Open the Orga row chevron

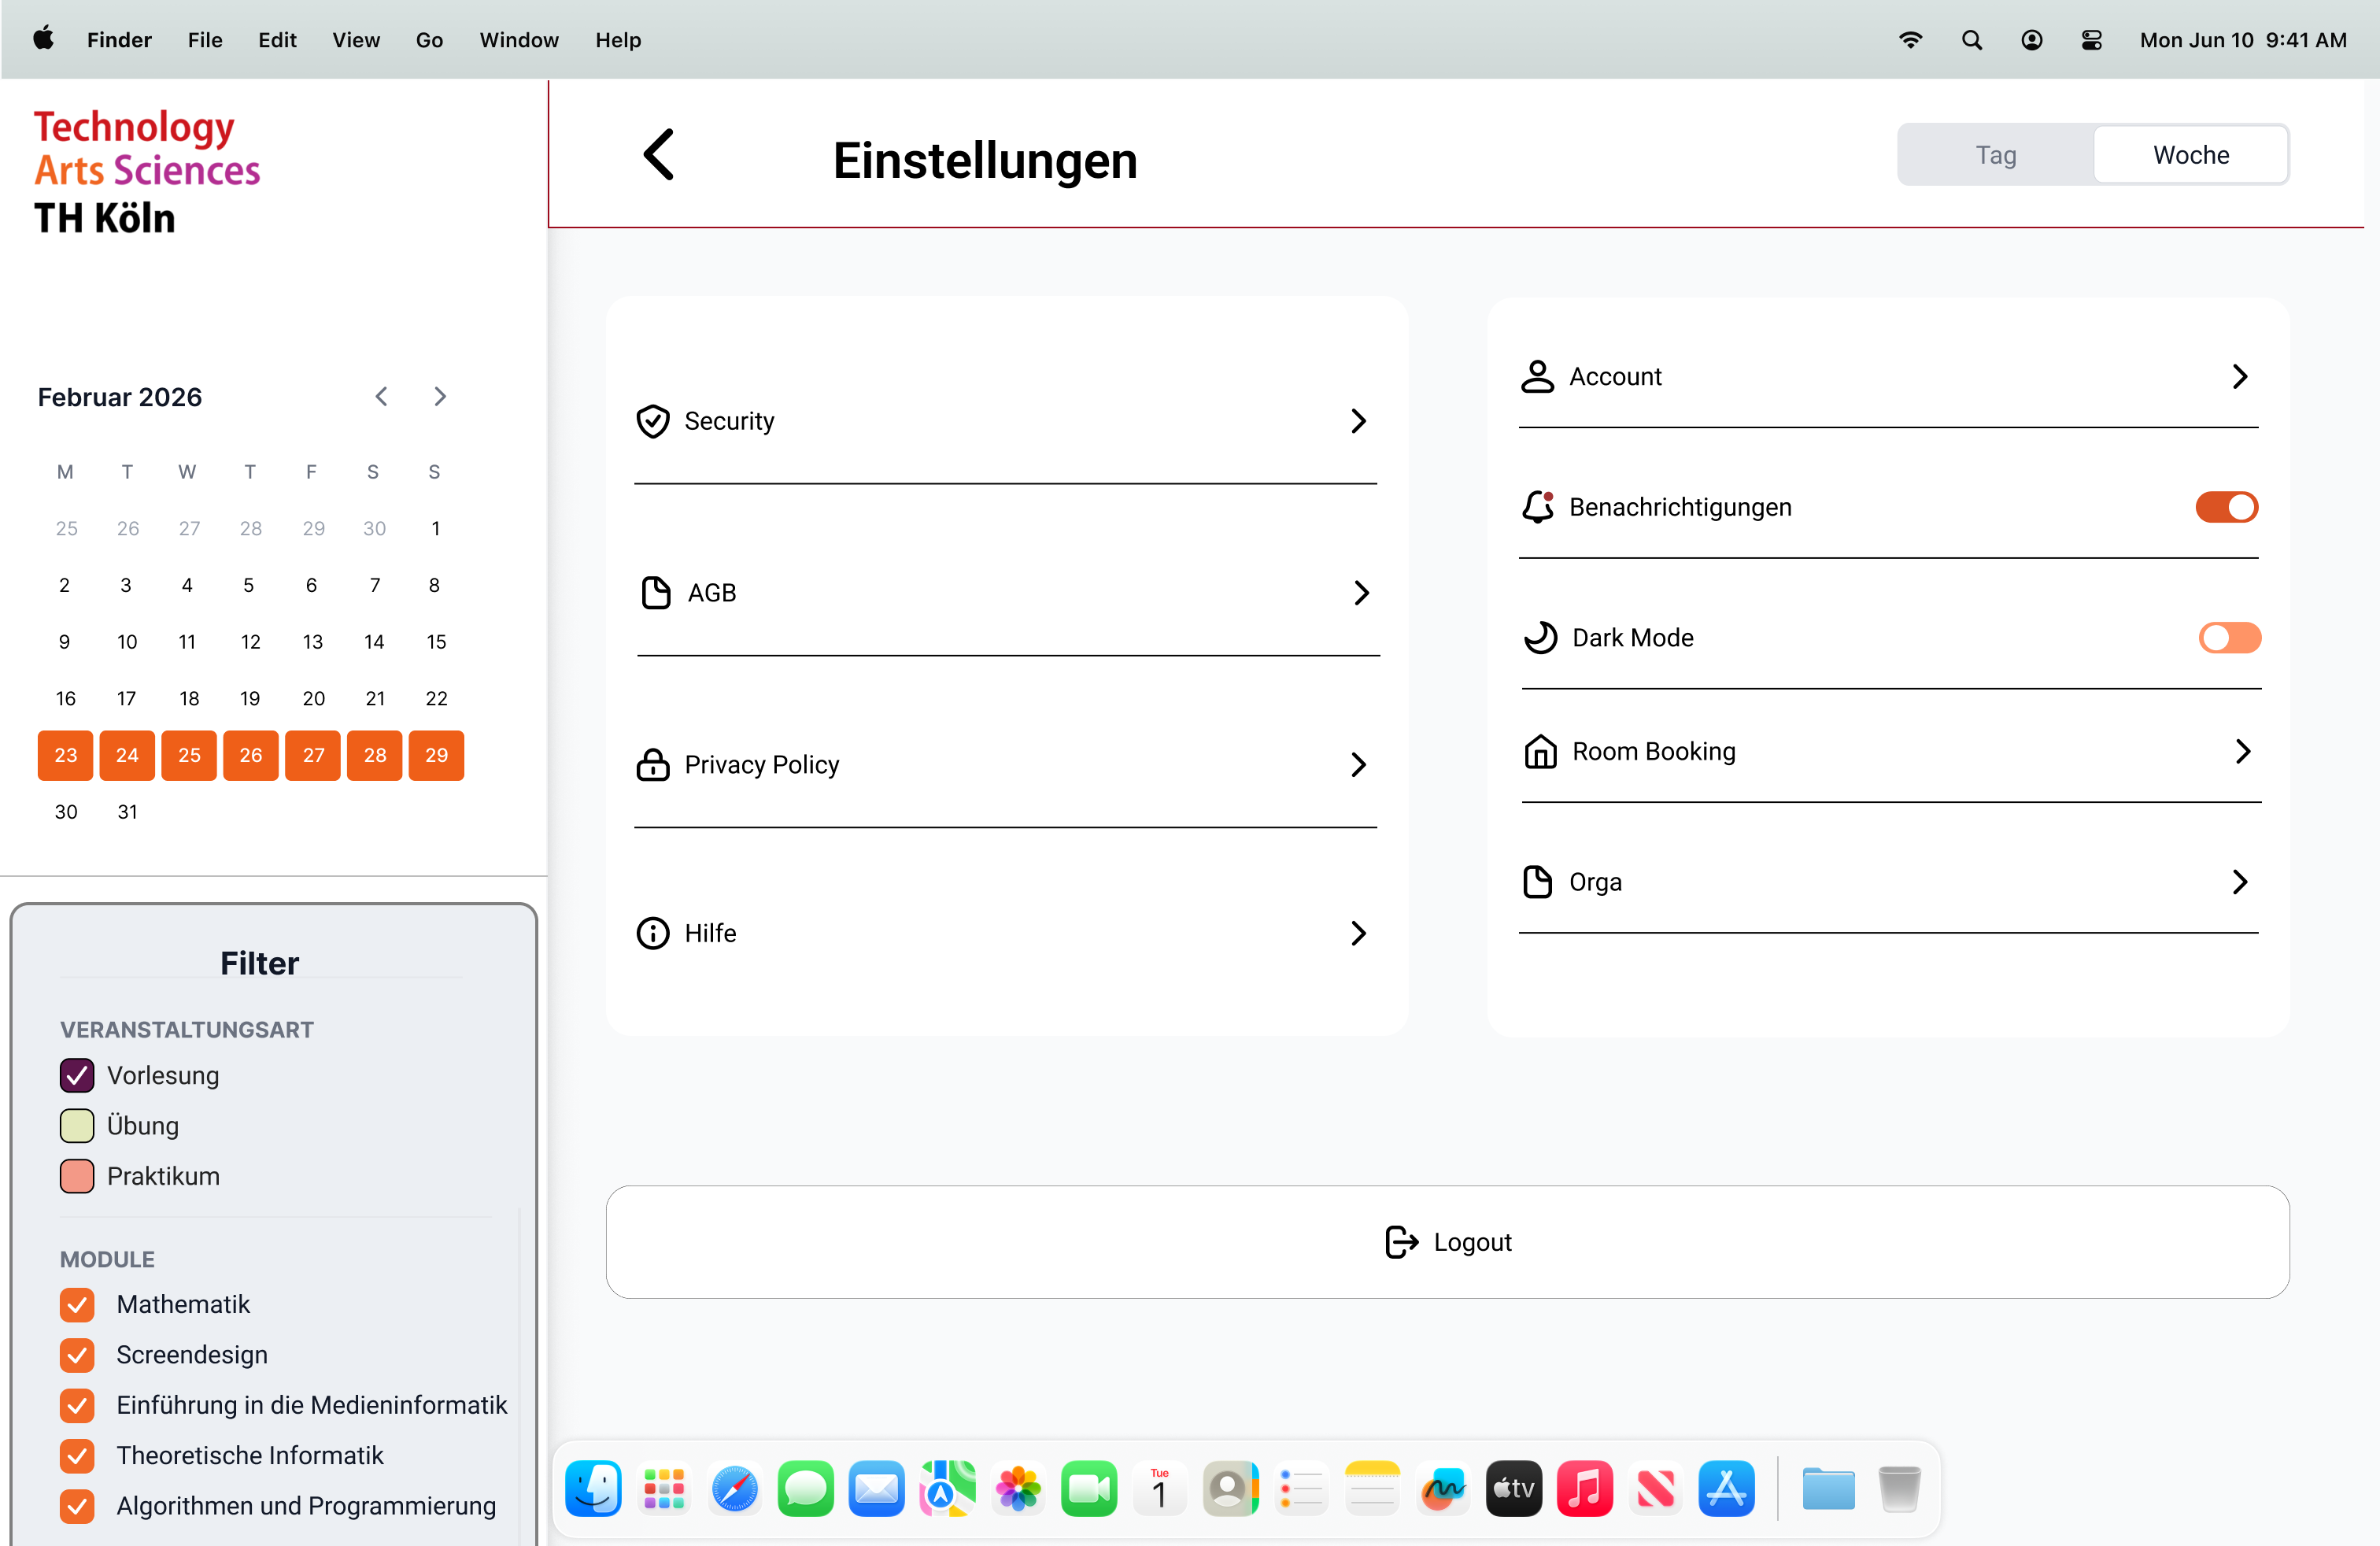(2240, 882)
